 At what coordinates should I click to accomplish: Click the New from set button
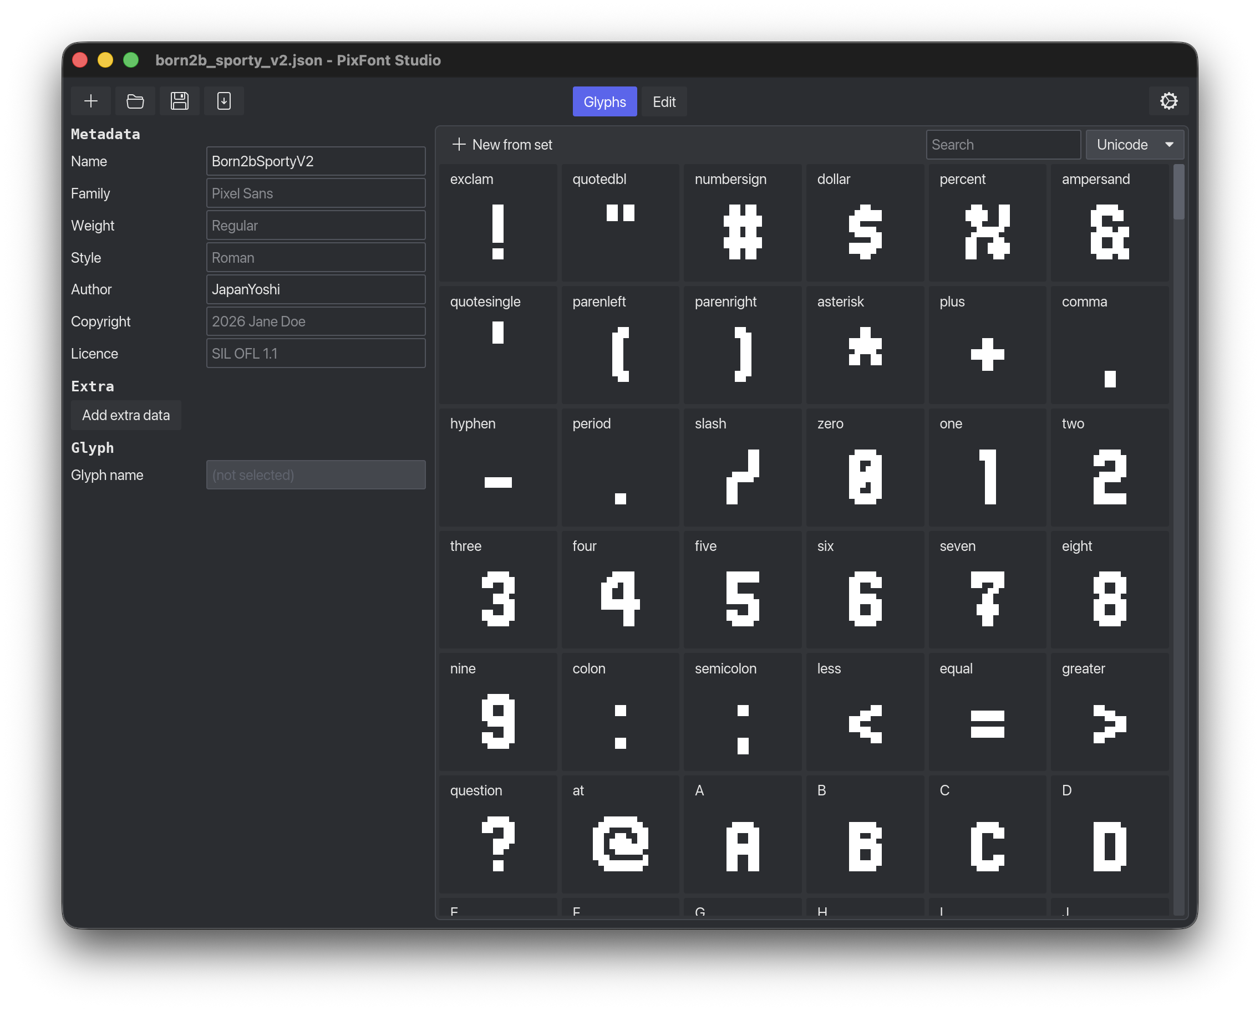point(502,144)
